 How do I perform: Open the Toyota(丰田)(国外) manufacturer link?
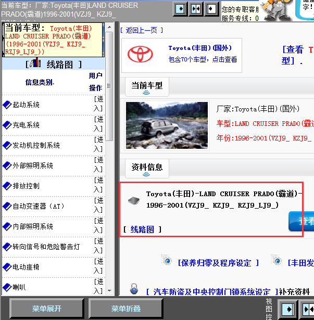click(x=200, y=48)
